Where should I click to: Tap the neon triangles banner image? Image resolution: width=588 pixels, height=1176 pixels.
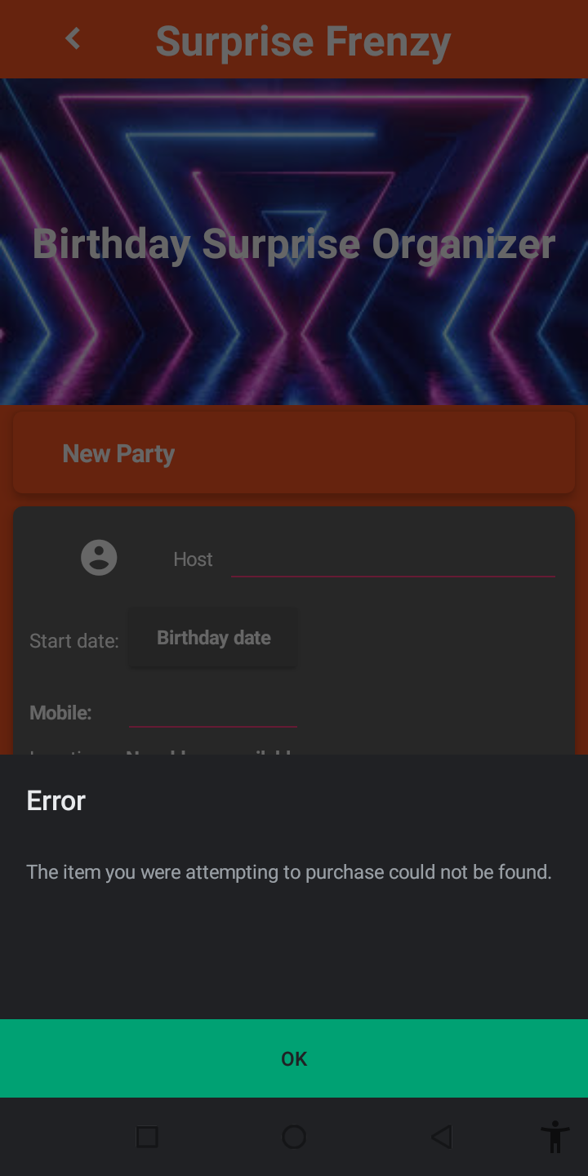pyautogui.click(x=294, y=242)
